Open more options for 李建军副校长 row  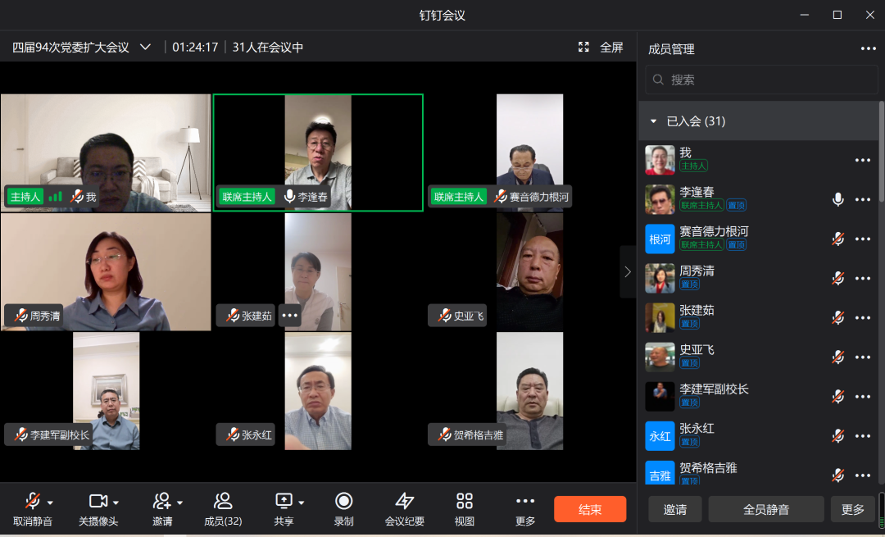coord(862,397)
